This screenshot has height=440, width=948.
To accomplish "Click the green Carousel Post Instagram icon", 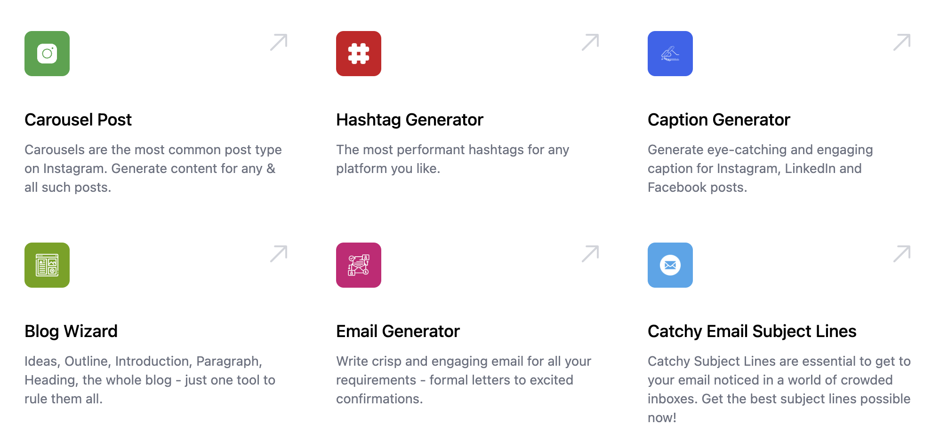I will tap(47, 54).
